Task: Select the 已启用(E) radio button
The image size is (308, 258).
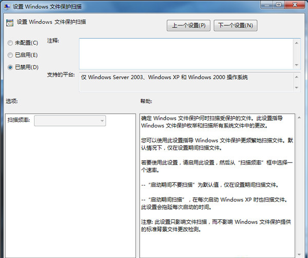Action: [x=10, y=54]
